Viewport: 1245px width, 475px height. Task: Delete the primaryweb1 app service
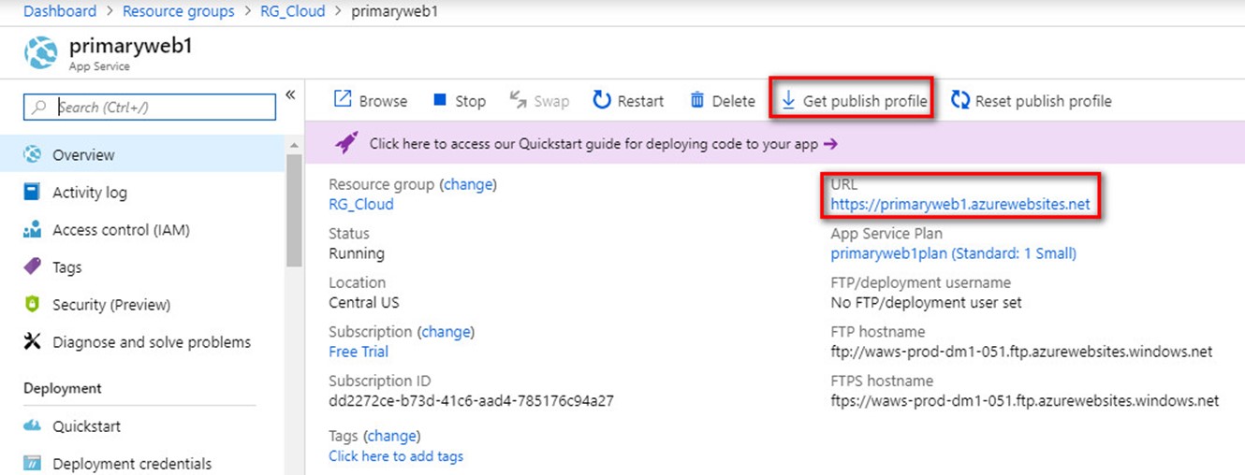(x=723, y=101)
